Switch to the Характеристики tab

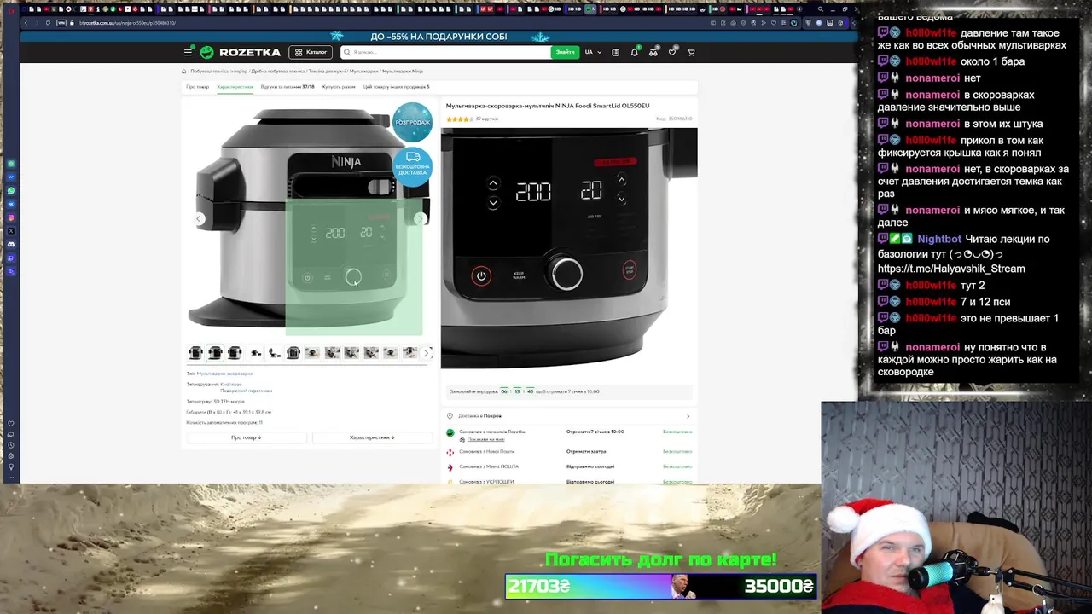pos(235,87)
